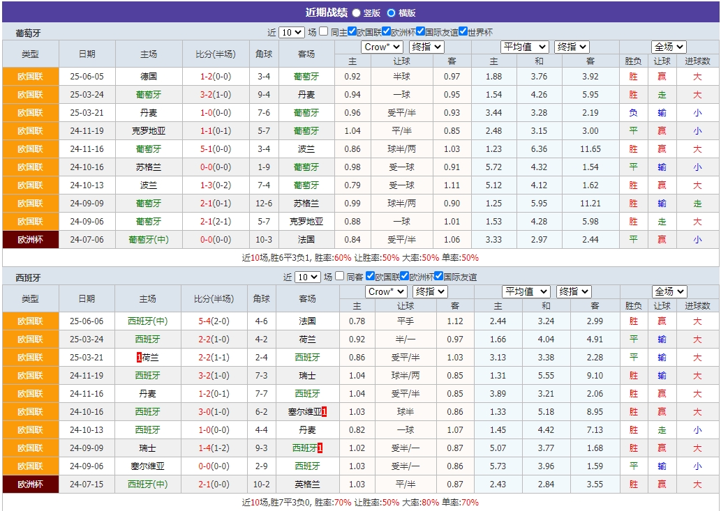Open the 全场 dropdown in Spain section
Viewport: 721px width, 511px height.
coord(667,291)
